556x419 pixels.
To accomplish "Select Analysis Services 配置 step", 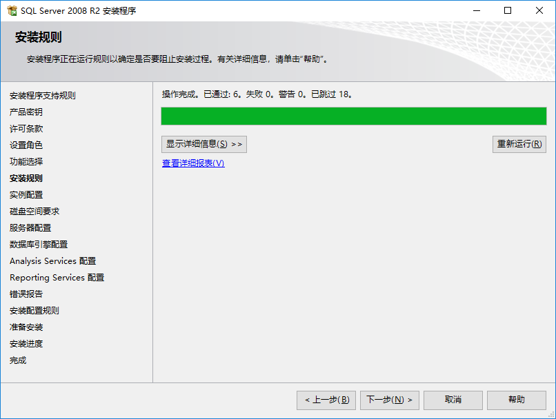I will tap(53, 261).
